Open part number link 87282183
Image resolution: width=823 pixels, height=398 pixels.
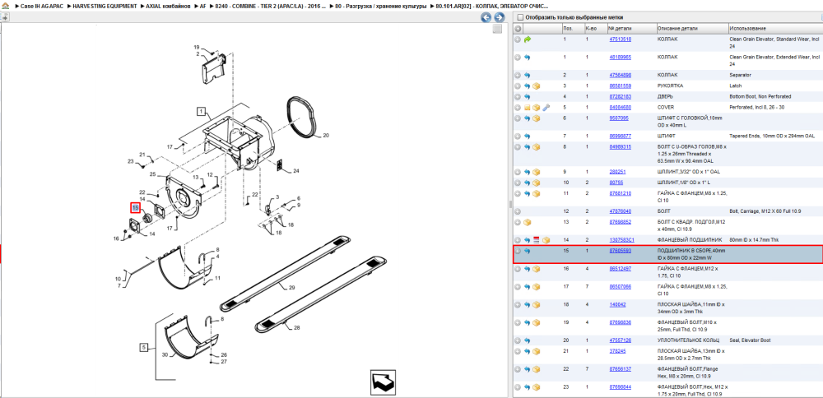[620, 96]
